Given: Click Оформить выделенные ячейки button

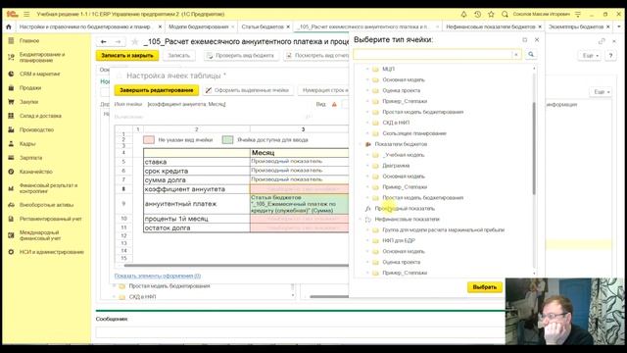Looking at the screenshot, I should pyautogui.click(x=248, y=90).
